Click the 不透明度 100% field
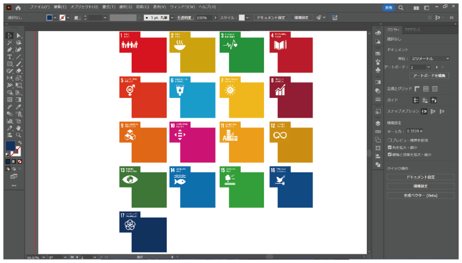 (x=204, y=18)
